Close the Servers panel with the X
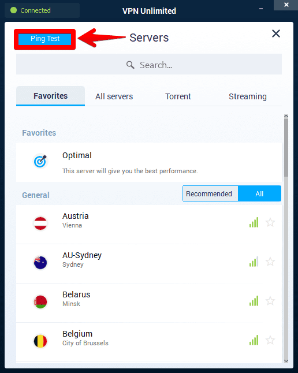 pyautogui.click(x=276, y=33)
